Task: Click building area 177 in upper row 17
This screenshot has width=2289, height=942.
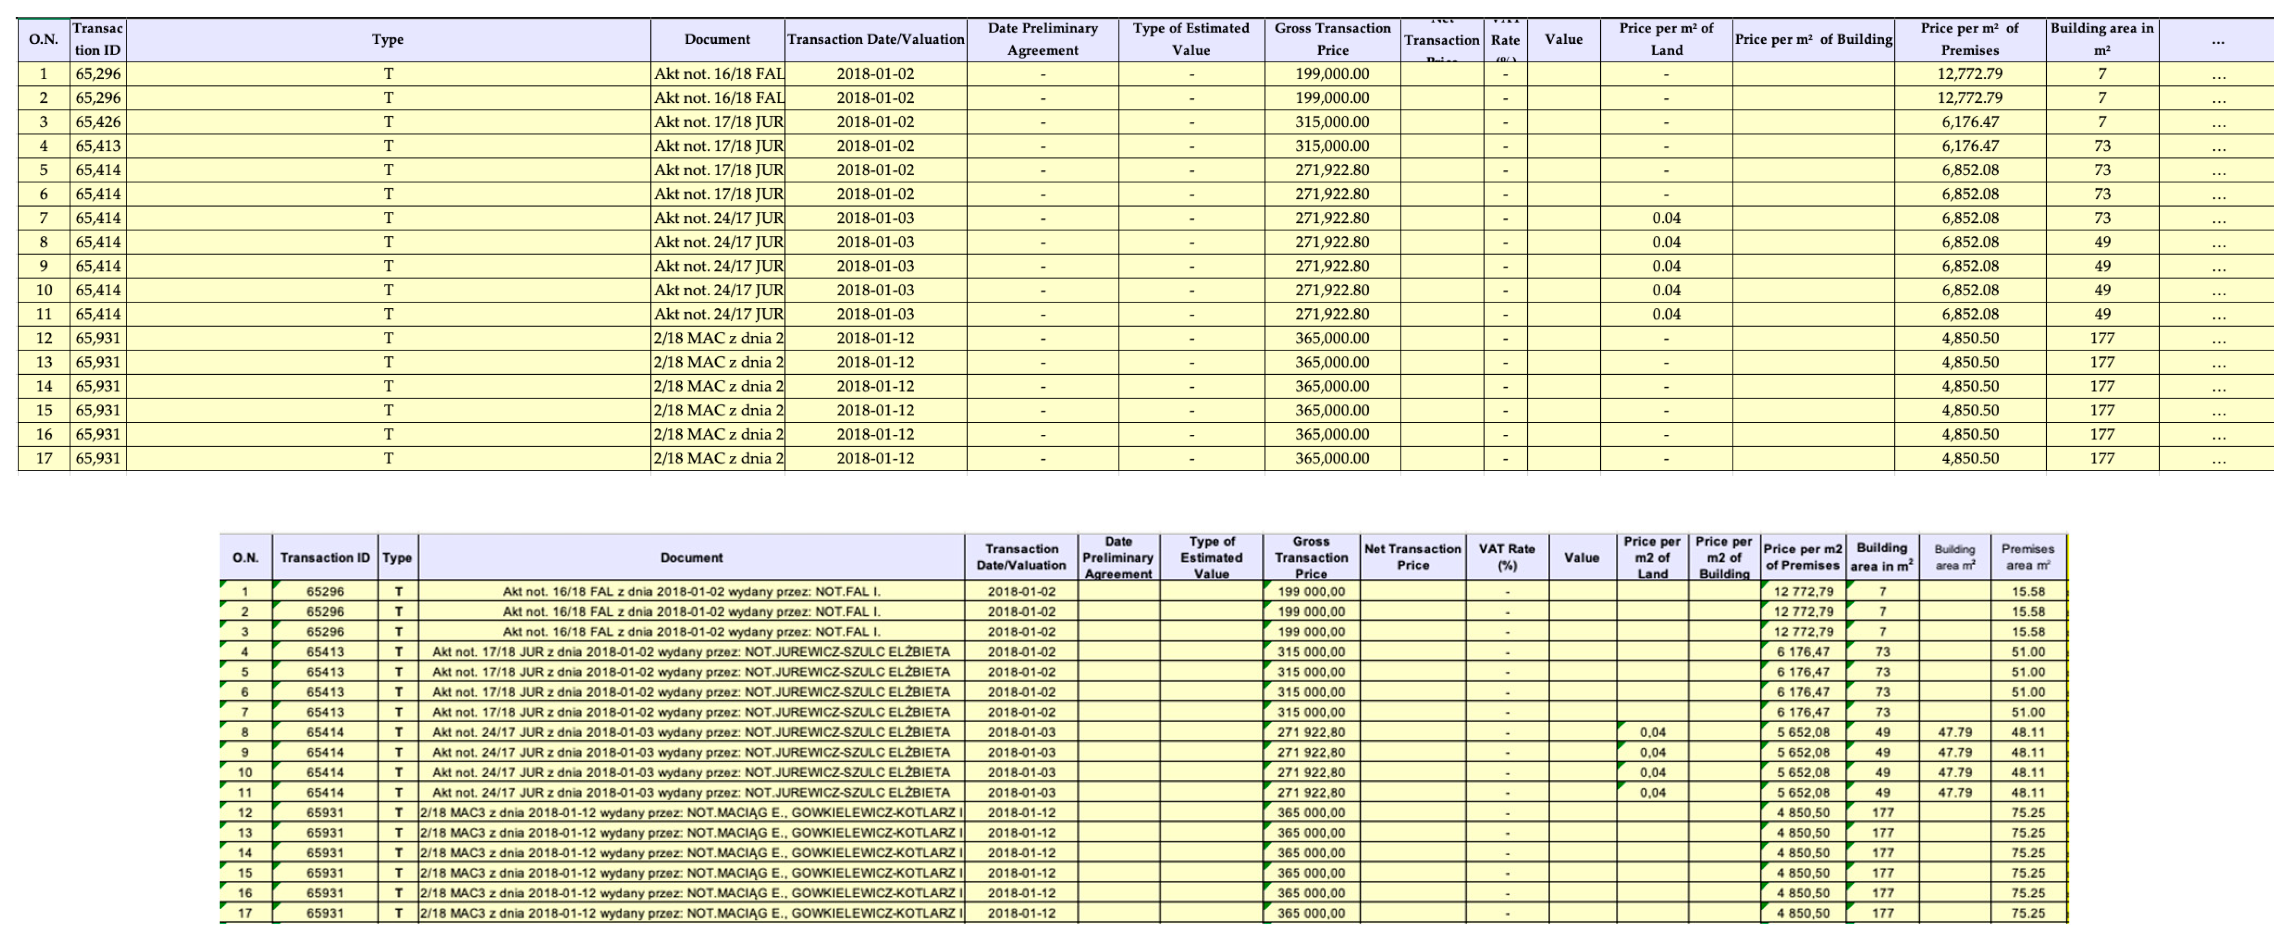Action: 2101,459
